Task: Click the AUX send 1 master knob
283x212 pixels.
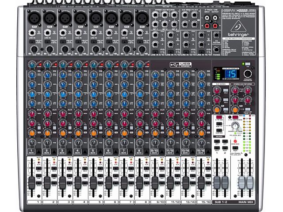Action: (x=217, y=91)
